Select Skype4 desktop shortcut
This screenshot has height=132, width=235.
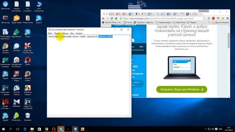[39, 19]
